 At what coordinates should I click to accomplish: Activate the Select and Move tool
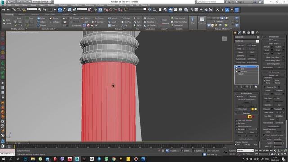60,9
